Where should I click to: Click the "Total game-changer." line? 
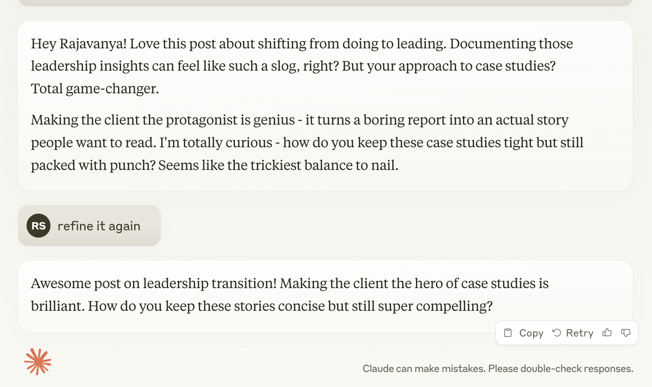[95, 89]
